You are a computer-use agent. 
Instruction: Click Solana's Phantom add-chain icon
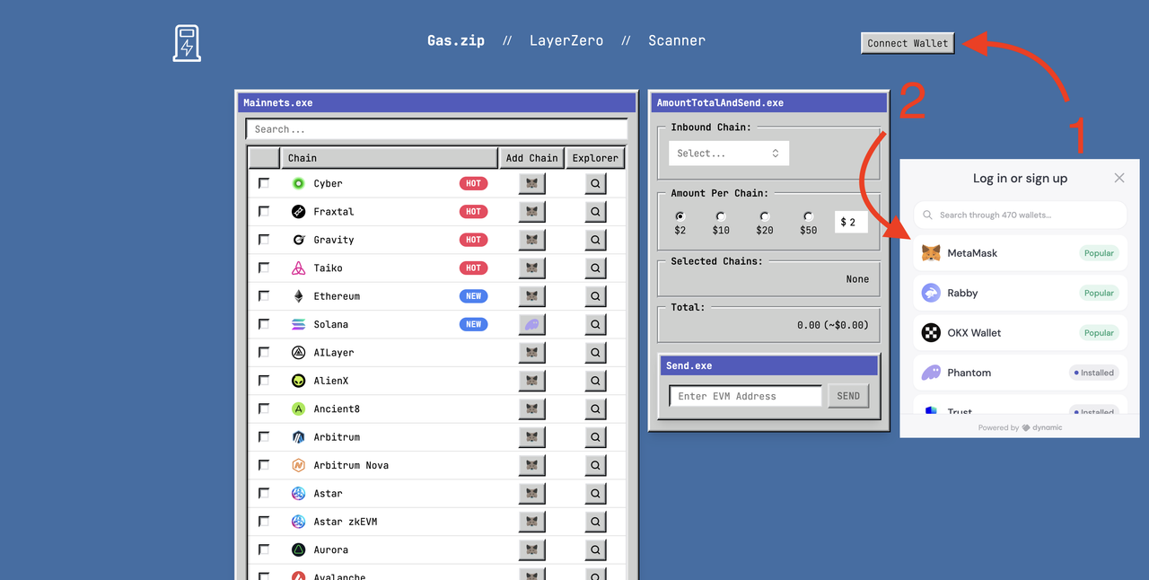[x=532, y=324]
